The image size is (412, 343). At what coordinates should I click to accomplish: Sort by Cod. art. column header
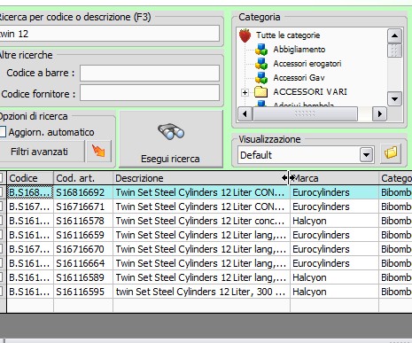pyautogui.click(x=83, y=178)
